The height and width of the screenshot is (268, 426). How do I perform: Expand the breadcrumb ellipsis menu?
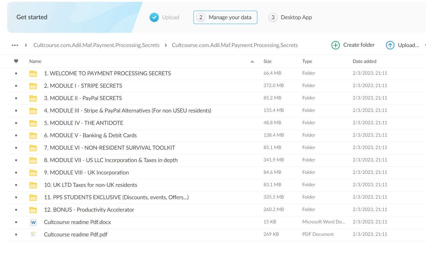pyautogui.click(x=15, y=45)
